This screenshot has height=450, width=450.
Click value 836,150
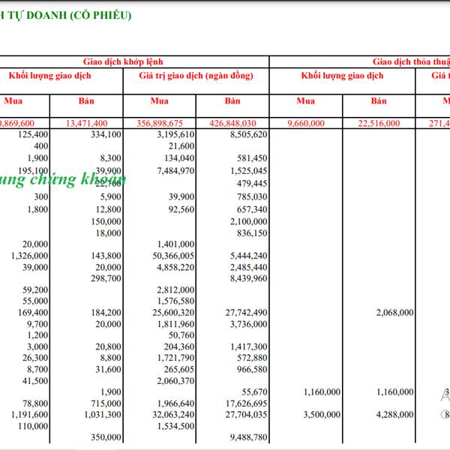click(x=252, y=233)
